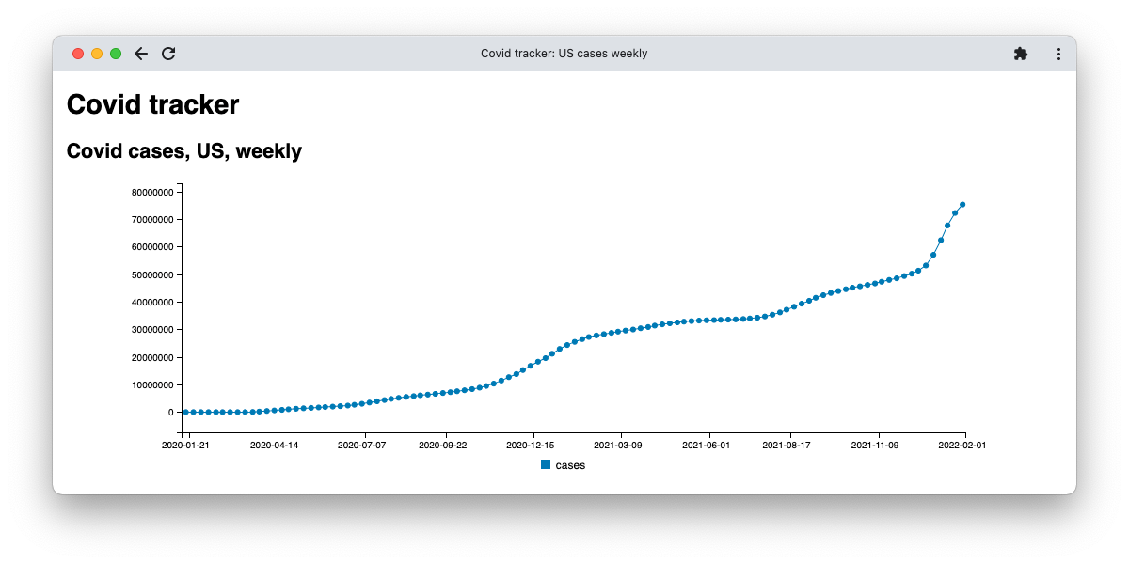This screenshot has height=564, width=1129.
Task: Open the extensions puzzle icon
Action: 1021,54
